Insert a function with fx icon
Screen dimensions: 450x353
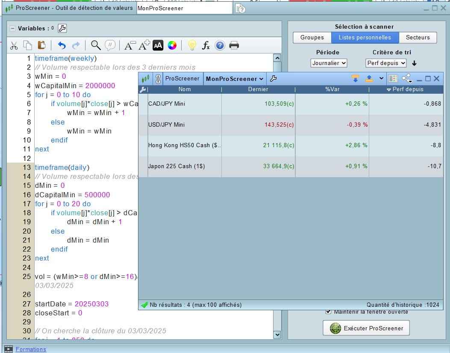tap(206, 45)
